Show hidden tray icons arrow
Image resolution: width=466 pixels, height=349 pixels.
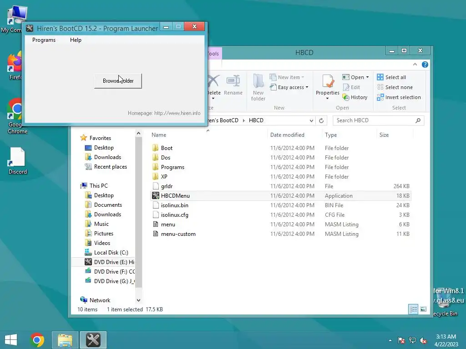click(390, 340)
